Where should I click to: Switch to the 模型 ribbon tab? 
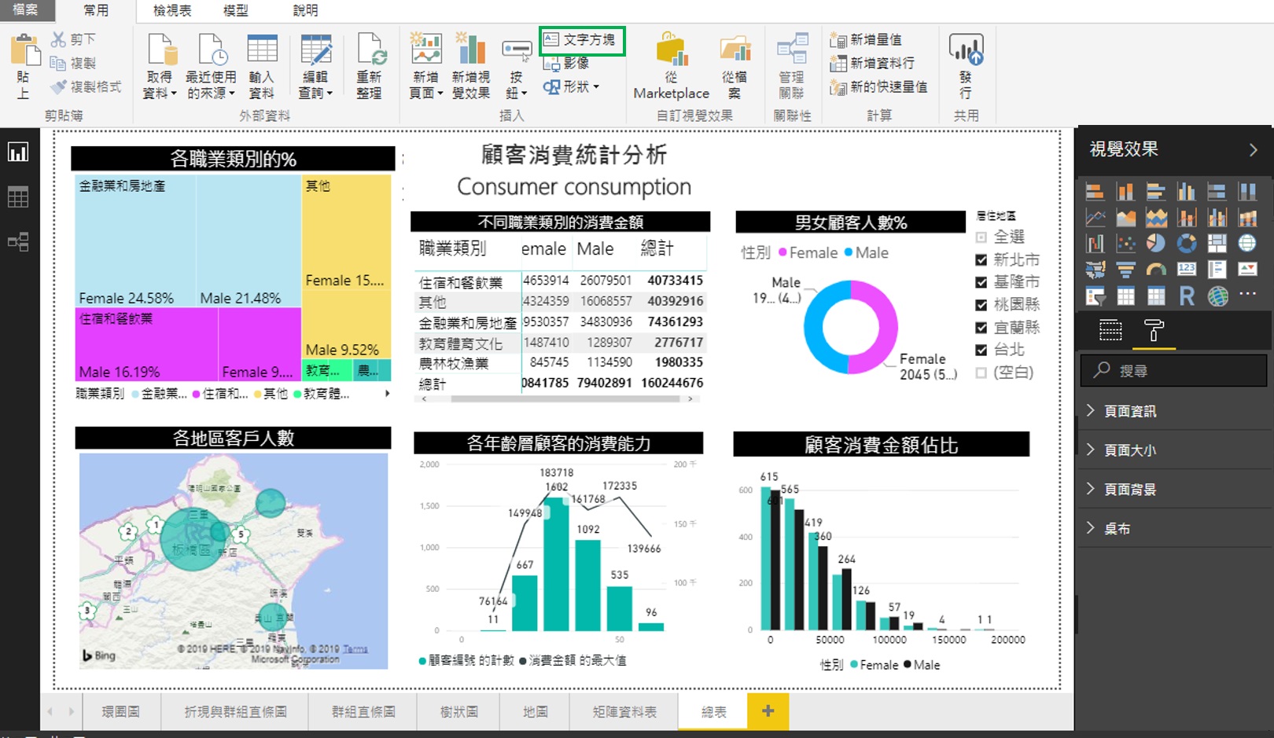[x=236, y=10]
